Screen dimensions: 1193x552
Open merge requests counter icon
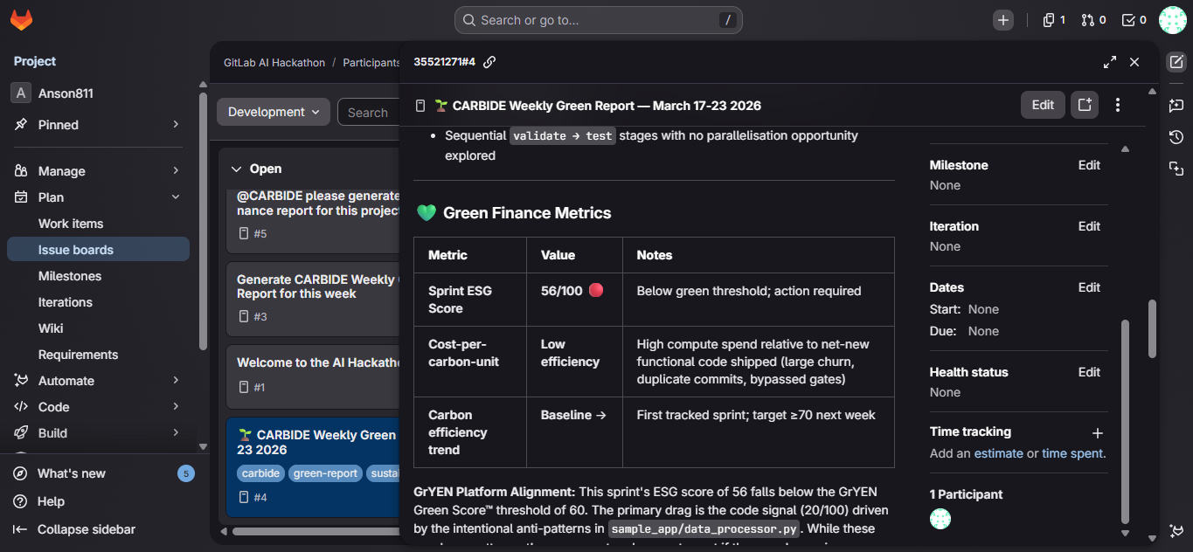pos(1093,20)
